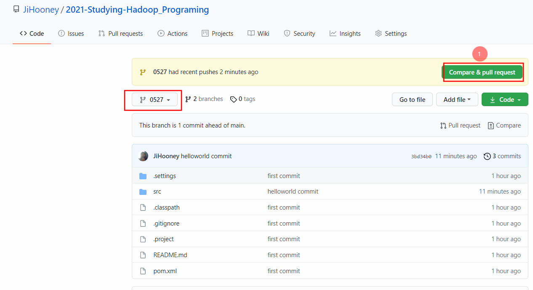Click the src folder icon

[143, 192]
